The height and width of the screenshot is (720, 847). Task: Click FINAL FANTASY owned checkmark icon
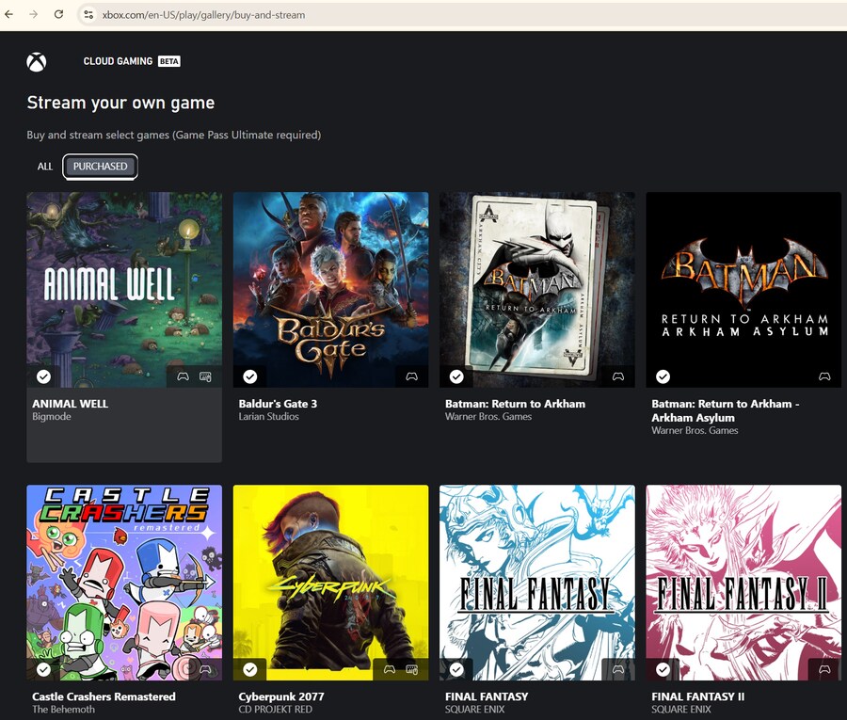[456, 669]
